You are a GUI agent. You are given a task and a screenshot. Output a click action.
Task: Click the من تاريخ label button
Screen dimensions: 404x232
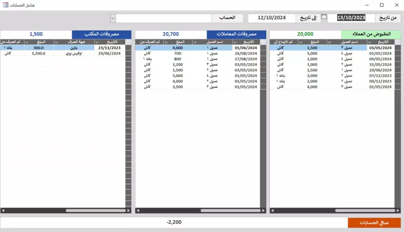[388, 18]
